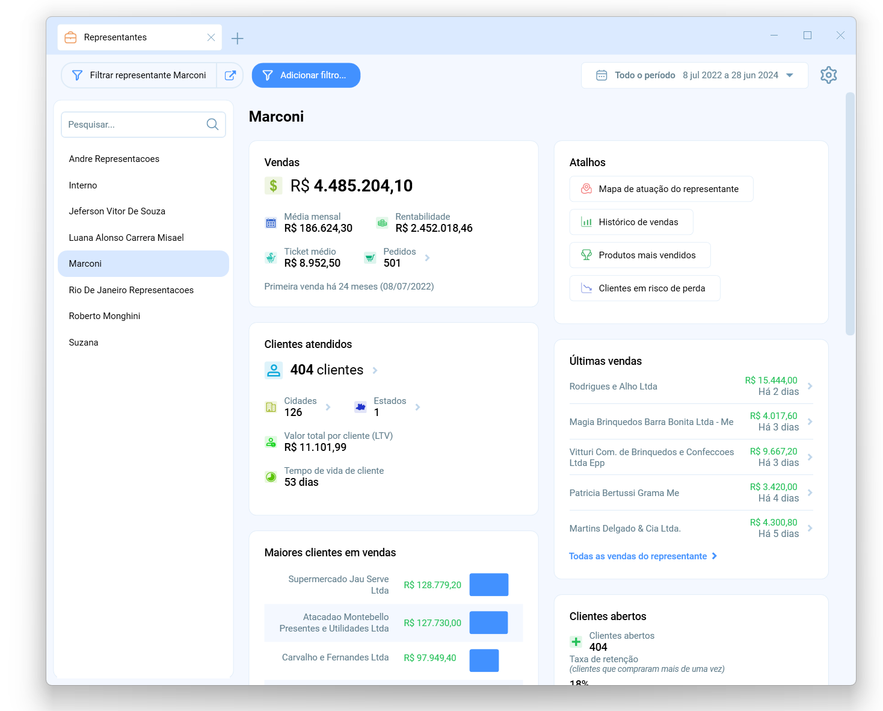Screen dimensions: 883x711
Task: Click the magnifier icon in search box
Action: coord(212,124)
